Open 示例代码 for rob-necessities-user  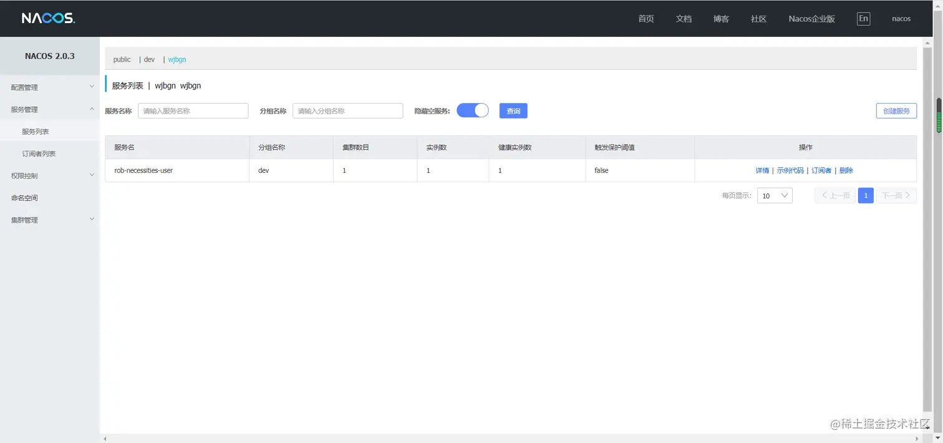pyautogui.click(x=790, y=170)
